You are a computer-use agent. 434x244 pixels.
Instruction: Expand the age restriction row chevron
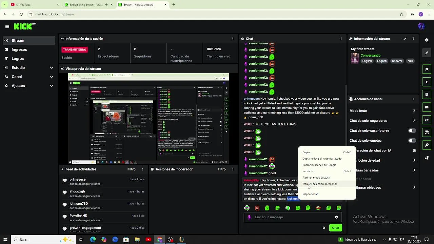414,160
